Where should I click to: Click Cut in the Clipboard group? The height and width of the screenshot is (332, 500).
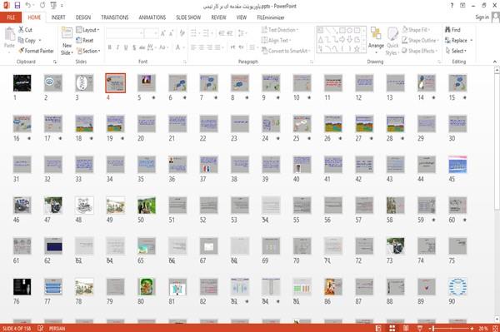(25, 30)
